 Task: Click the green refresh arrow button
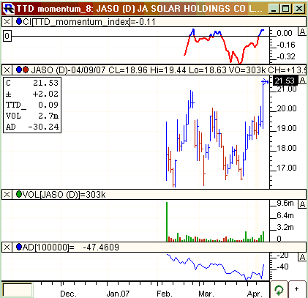click(x=279, y=290)
